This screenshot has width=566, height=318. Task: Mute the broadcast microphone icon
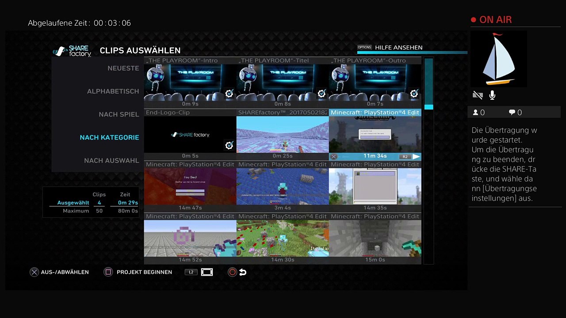click(x=492, y=95)
